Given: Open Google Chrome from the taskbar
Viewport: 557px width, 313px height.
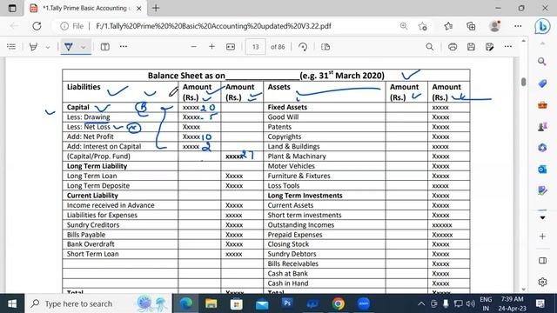Looking at the screenshot, I should tap(339, 303).
